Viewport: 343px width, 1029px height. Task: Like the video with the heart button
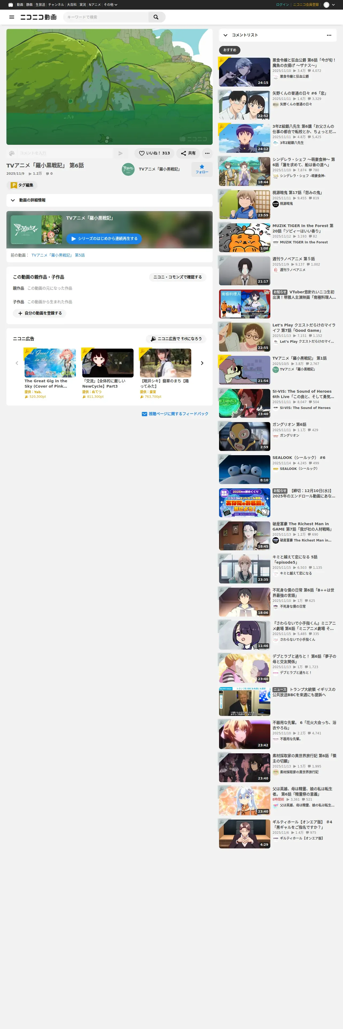coord(154,153)
